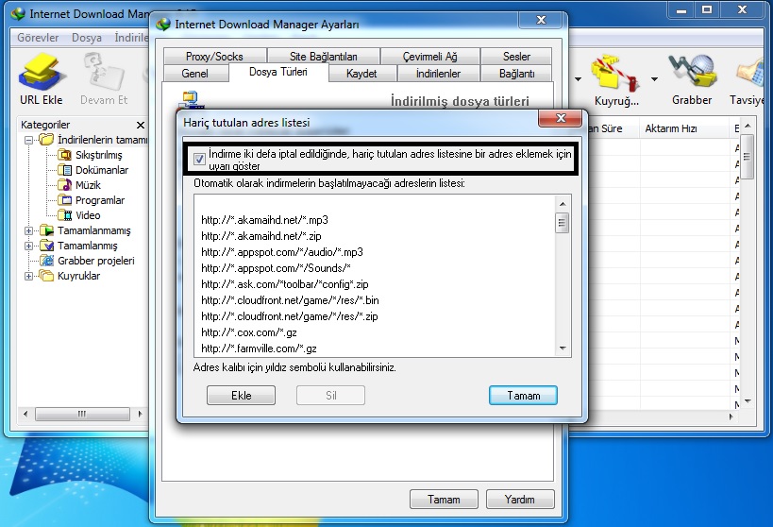The width and height of the screenshot is (773, 527).
Task: Toggle the cancelled-download warning checkbox
Action: pyautogui.click(x=199, y=159)
